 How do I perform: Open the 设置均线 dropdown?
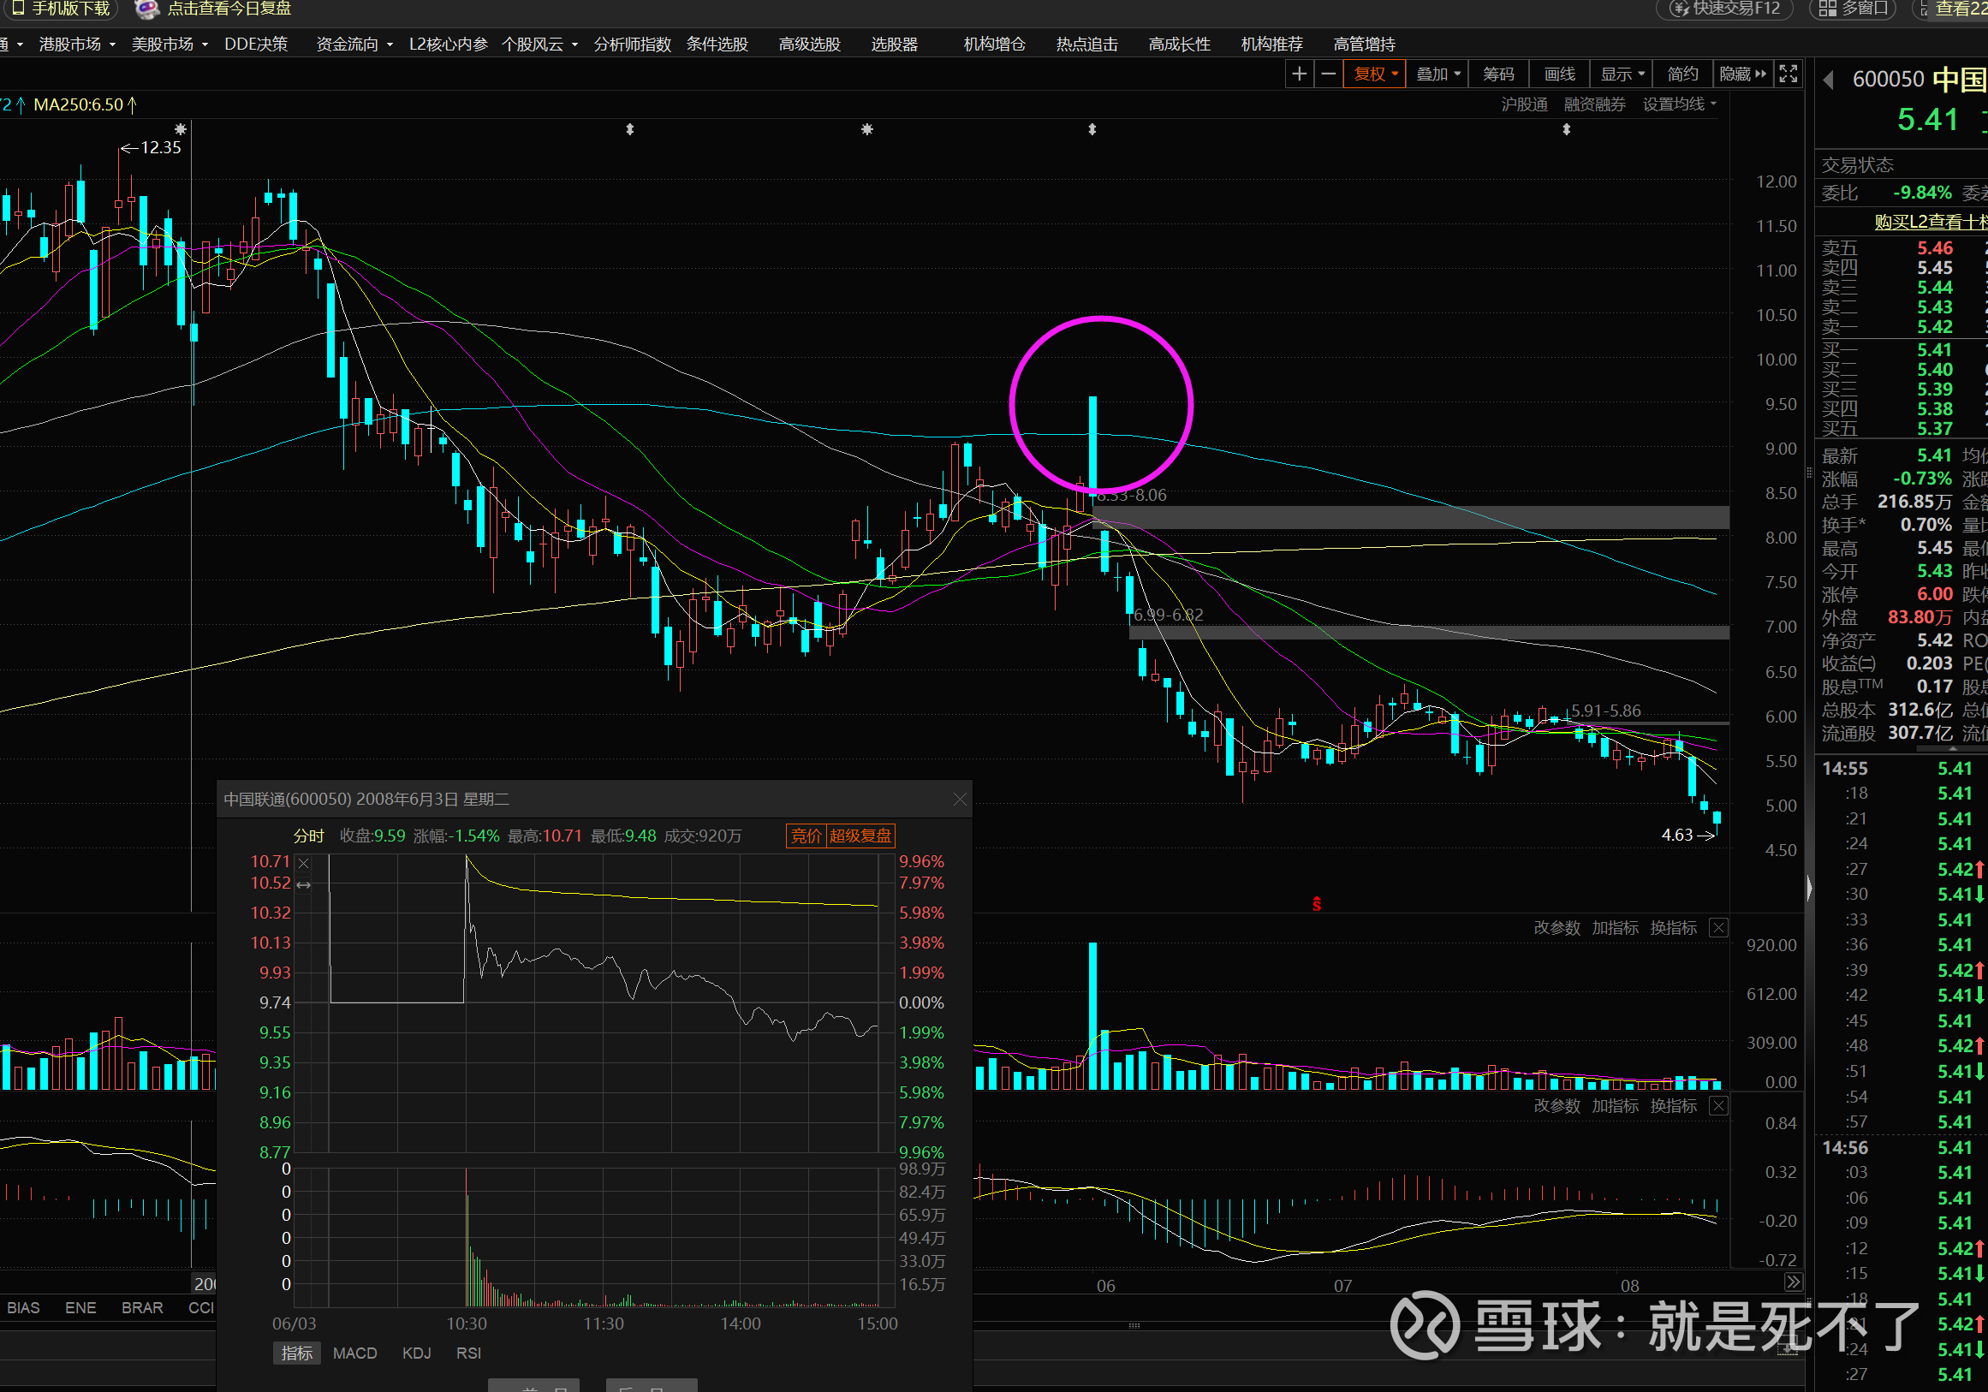1679,104
